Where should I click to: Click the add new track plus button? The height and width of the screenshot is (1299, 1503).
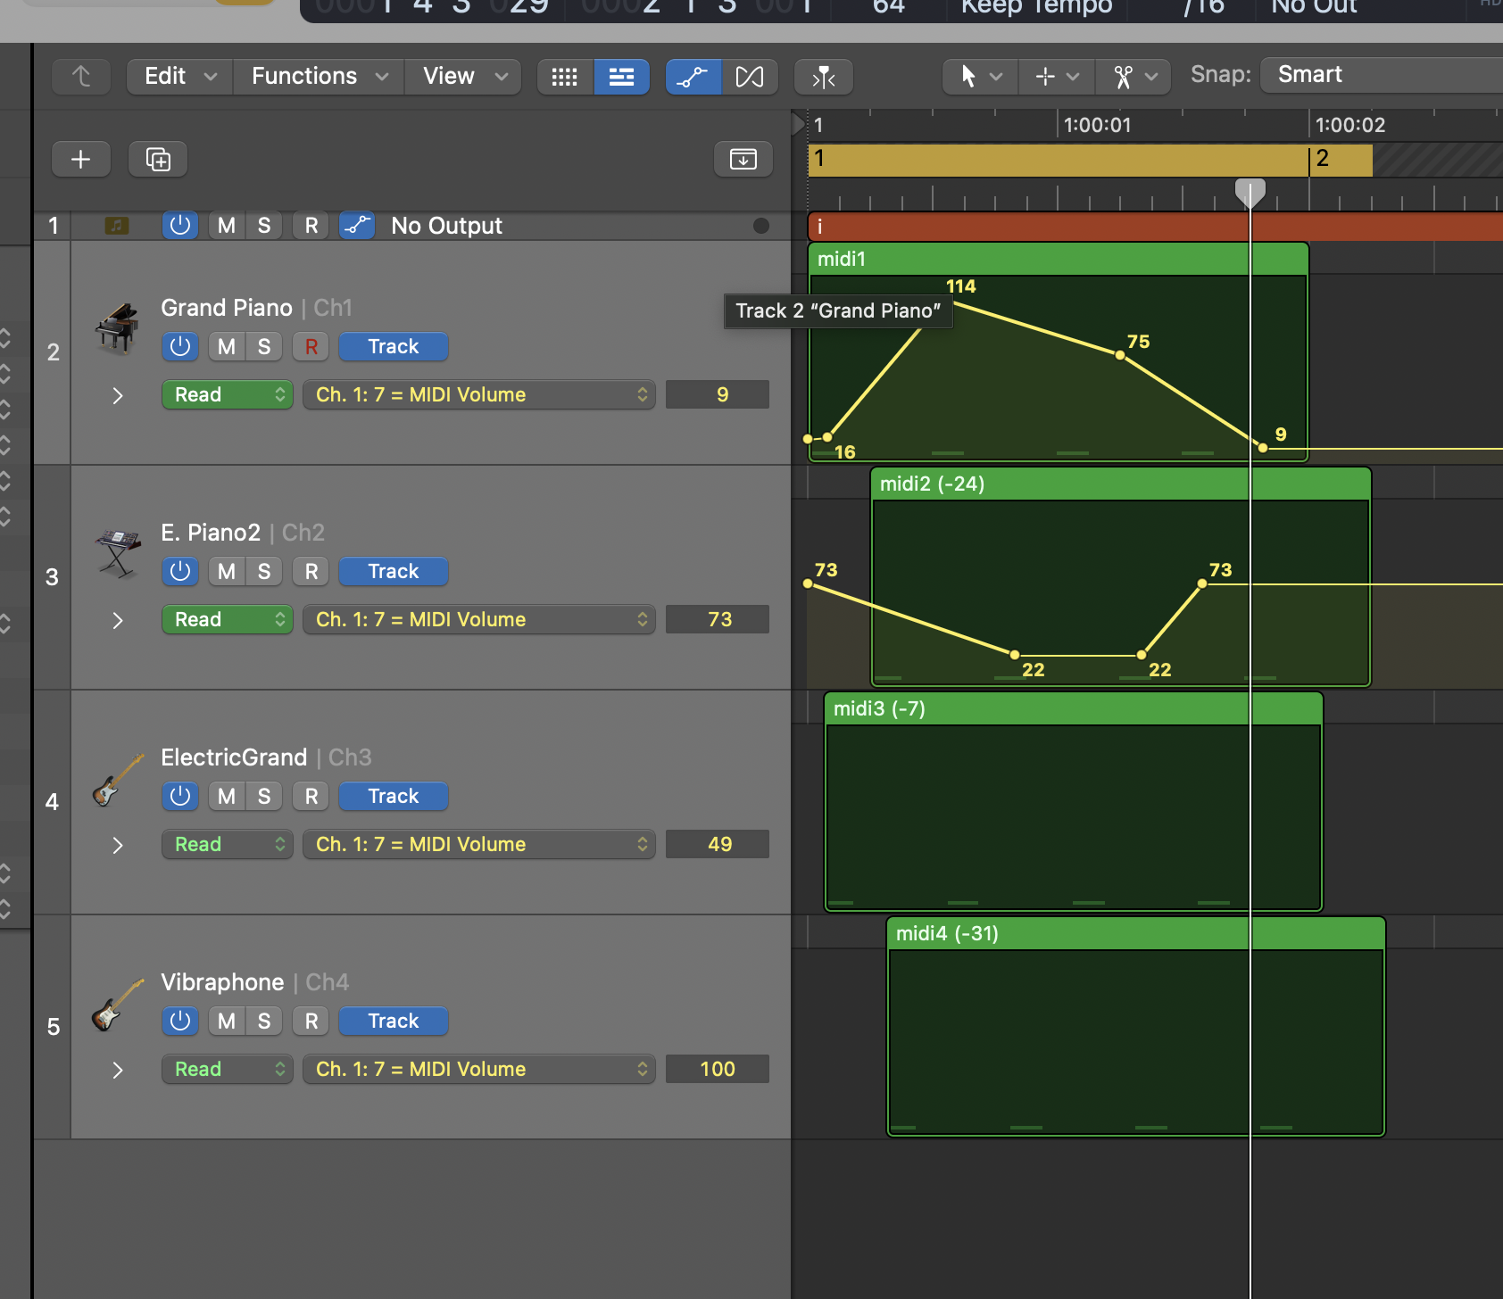81,160
